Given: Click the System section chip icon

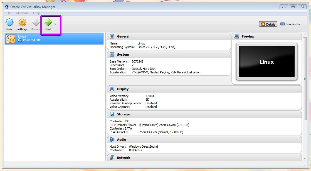Looking at the screenshot, I should [112, 54].
